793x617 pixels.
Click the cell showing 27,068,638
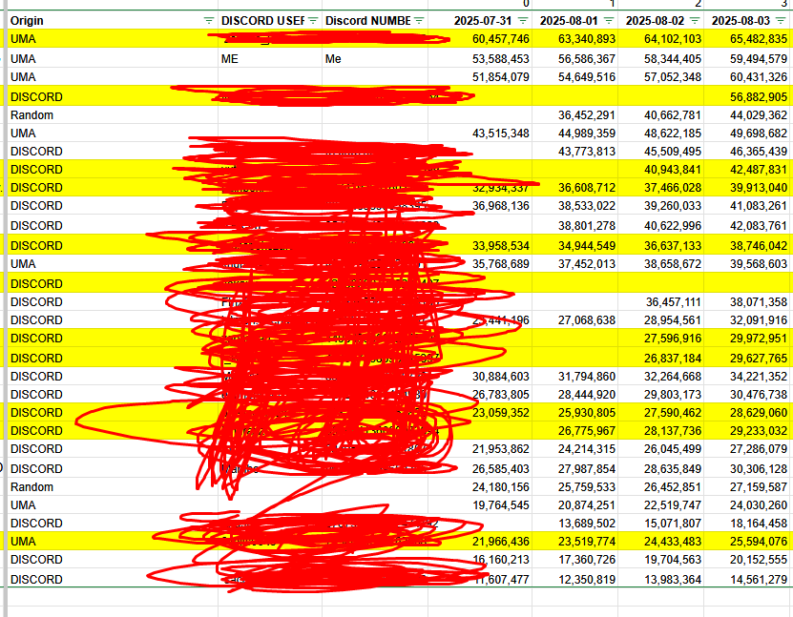pos(574,320)
